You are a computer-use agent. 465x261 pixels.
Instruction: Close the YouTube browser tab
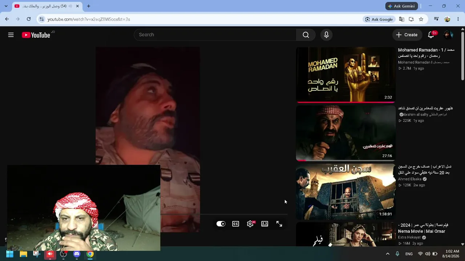[x=77, y=6]
